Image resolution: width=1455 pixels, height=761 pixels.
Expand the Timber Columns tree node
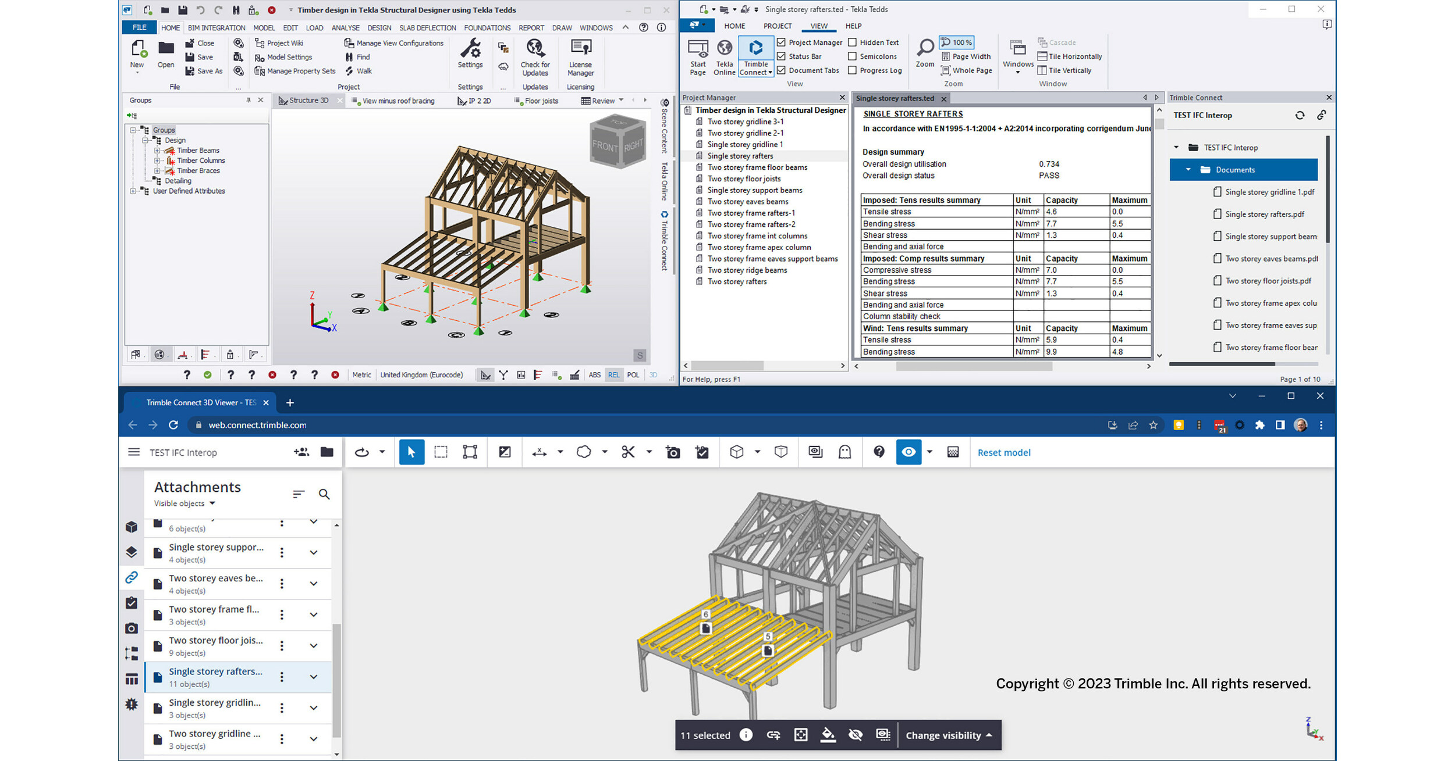[157, 160]
